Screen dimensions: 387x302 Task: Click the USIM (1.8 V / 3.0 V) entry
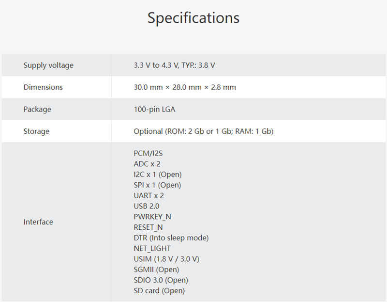[166, 259]
